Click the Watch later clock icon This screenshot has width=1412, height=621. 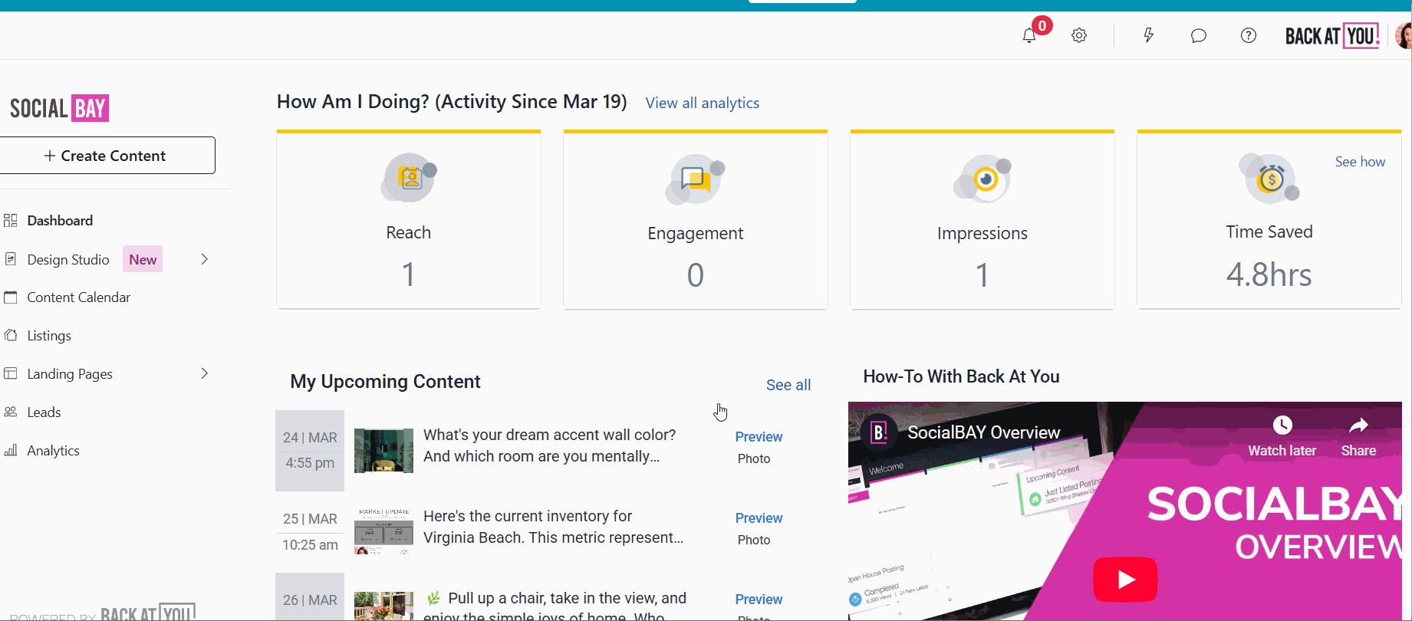(x=1282, y=425)
